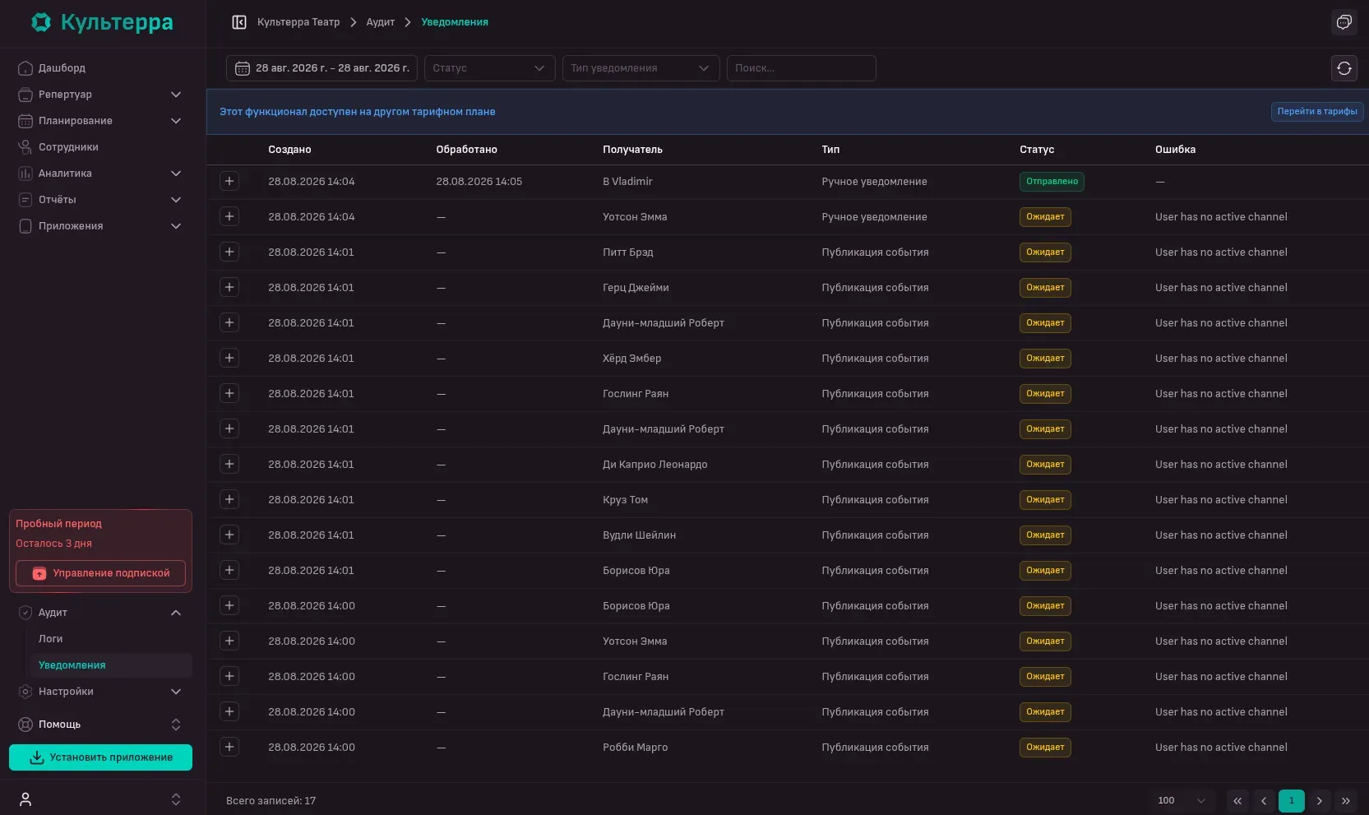The width and height of the screenshot is (1369, 815).
Task: Expand the Планирование menu
Action: pos(102,121)
